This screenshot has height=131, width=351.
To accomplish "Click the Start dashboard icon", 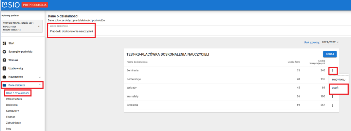I will coord(5,43).
